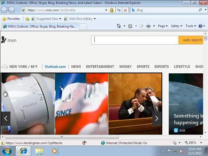This screenshot has width=208, height=156.
Task: Click the security lock icon
Action: click(112, 10)
